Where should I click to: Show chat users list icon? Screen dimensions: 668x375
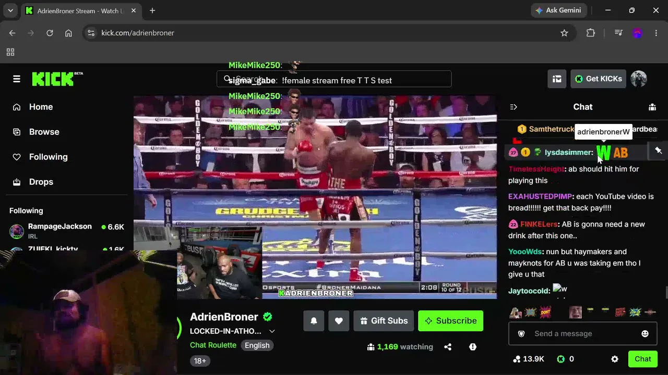coord(652,107)
